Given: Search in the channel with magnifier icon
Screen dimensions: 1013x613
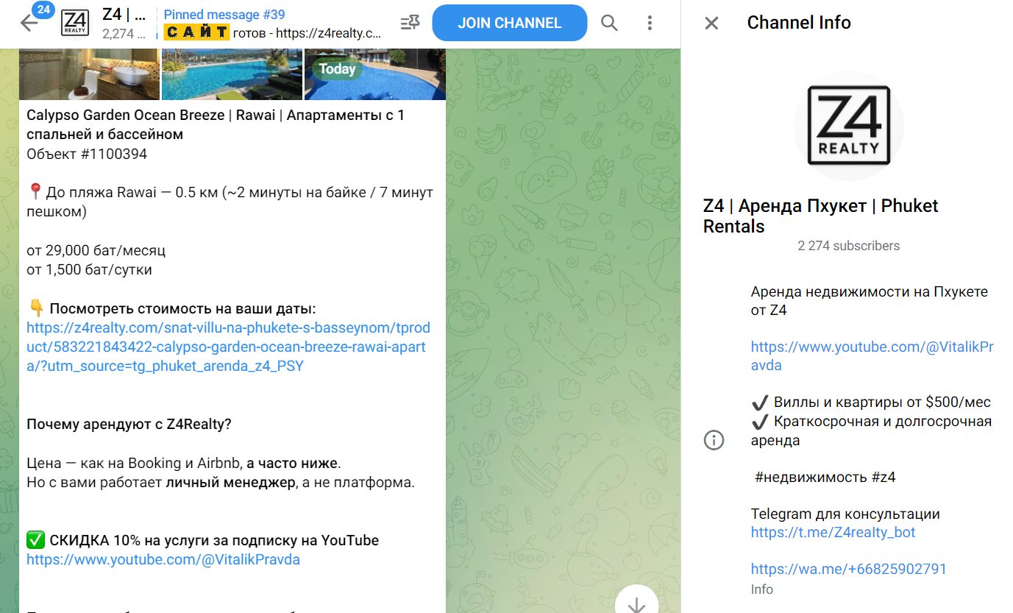Looking at the screenshot, I should click(609, 23).
